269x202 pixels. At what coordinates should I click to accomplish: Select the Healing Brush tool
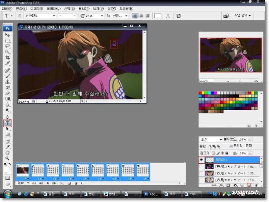click(8, 70)
